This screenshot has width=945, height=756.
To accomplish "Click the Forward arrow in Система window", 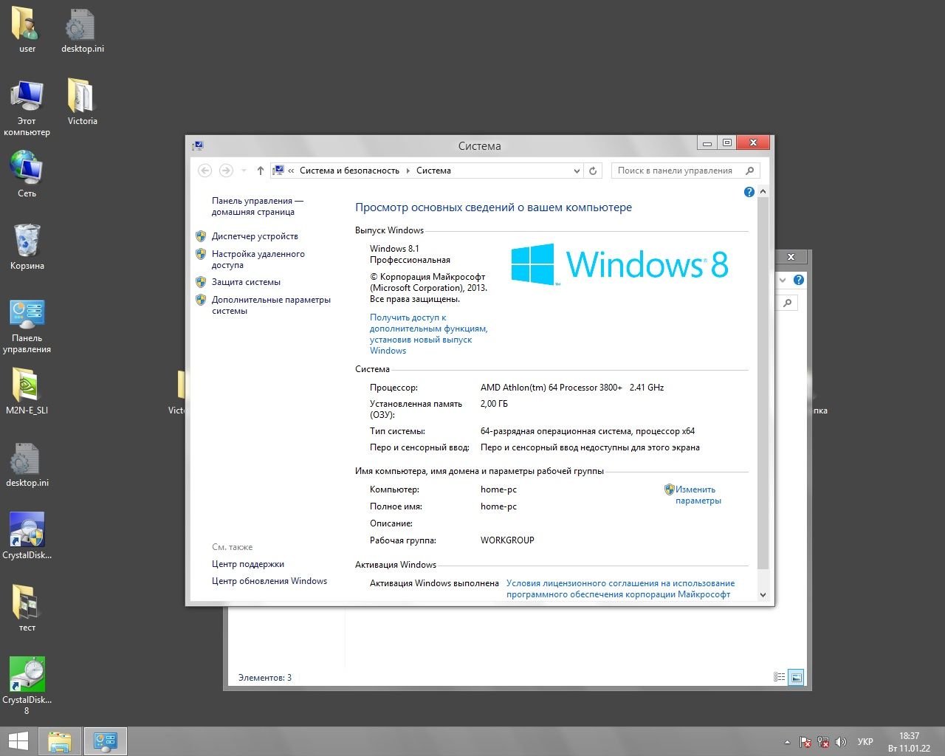I will (x=226, y=171).
